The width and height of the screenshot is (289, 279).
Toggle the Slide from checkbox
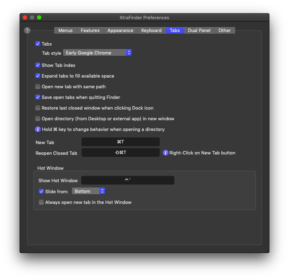point(41,191)
